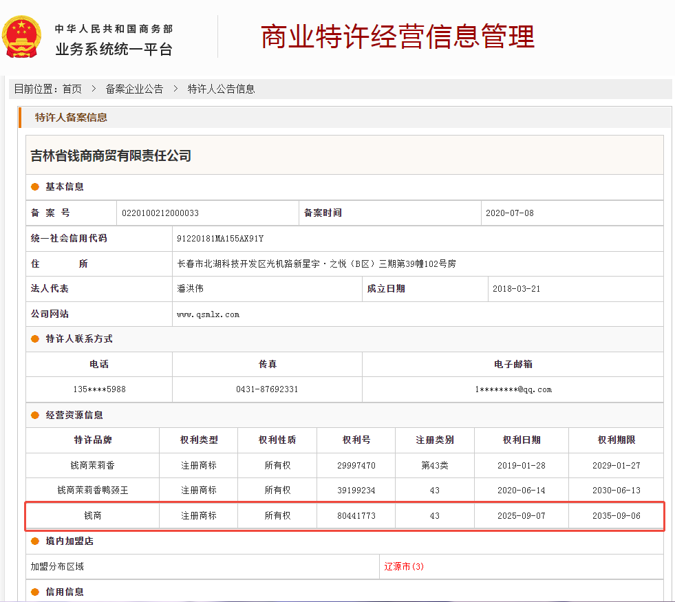Click the 权利期限 column header

[x=616, y=440]
